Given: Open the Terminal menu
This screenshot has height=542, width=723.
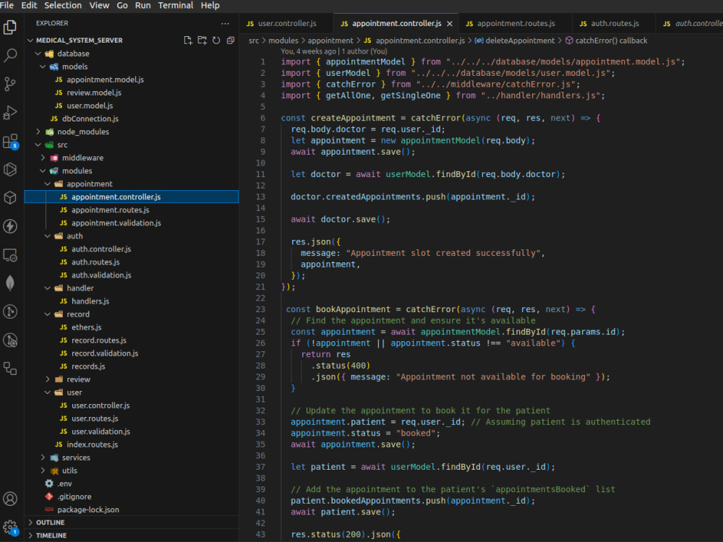Looking at the screenshot, I should coord(176,6).
